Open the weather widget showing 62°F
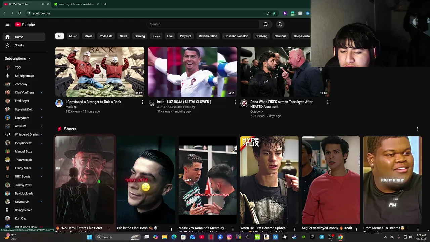 pos(10,237)
